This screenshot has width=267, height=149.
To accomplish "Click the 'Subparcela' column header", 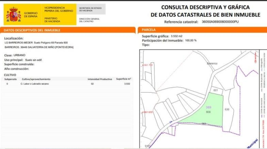I will click(10, 79).
